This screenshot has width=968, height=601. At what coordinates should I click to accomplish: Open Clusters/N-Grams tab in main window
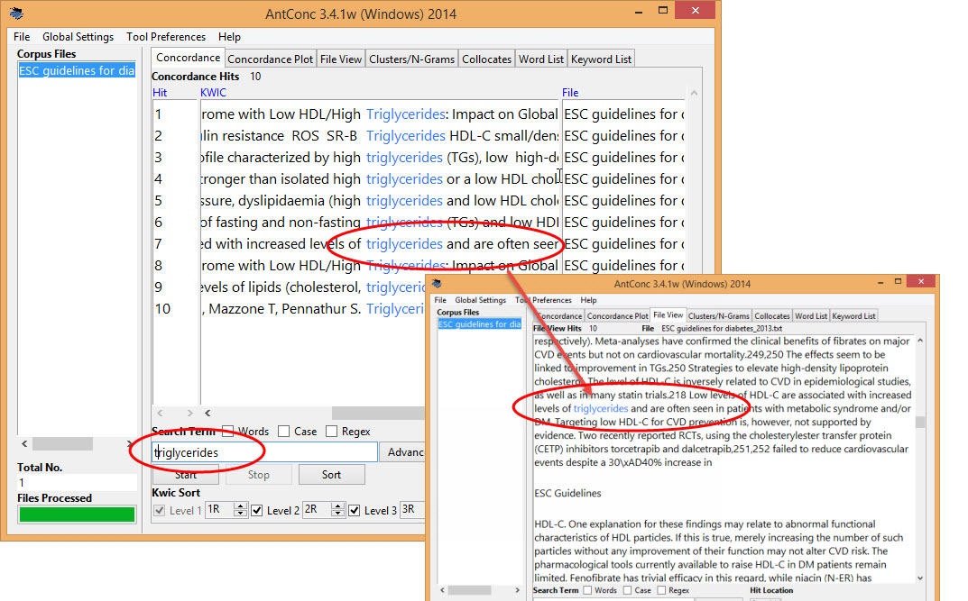click(x=411, y=59)
